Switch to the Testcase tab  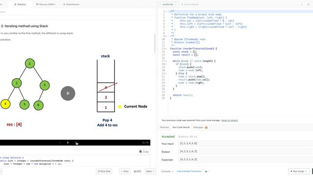[164, 127]
